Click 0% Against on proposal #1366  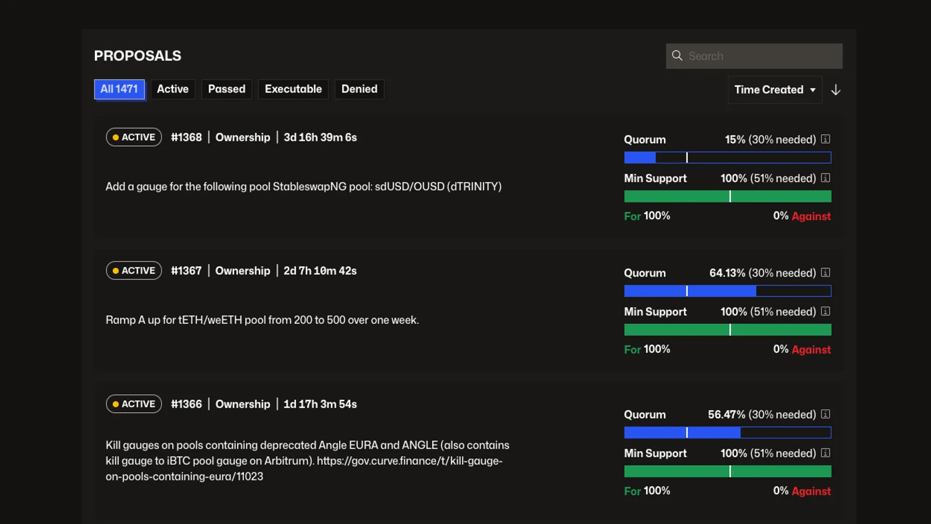point(802,491)
